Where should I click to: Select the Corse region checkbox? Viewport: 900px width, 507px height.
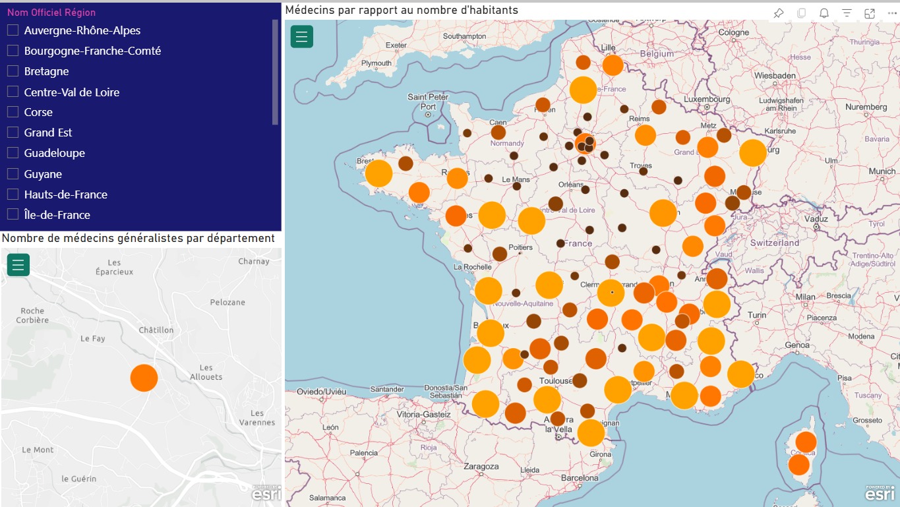13,112
